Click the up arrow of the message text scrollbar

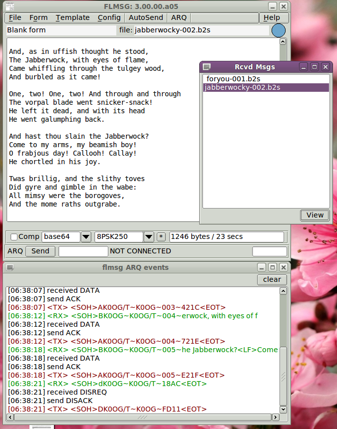click(x=283, y=41)
